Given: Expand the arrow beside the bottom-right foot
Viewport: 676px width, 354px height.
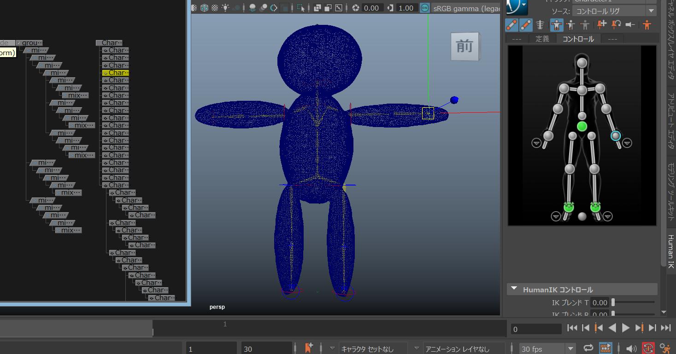Looking at the screenshot, I should point(608,216).
